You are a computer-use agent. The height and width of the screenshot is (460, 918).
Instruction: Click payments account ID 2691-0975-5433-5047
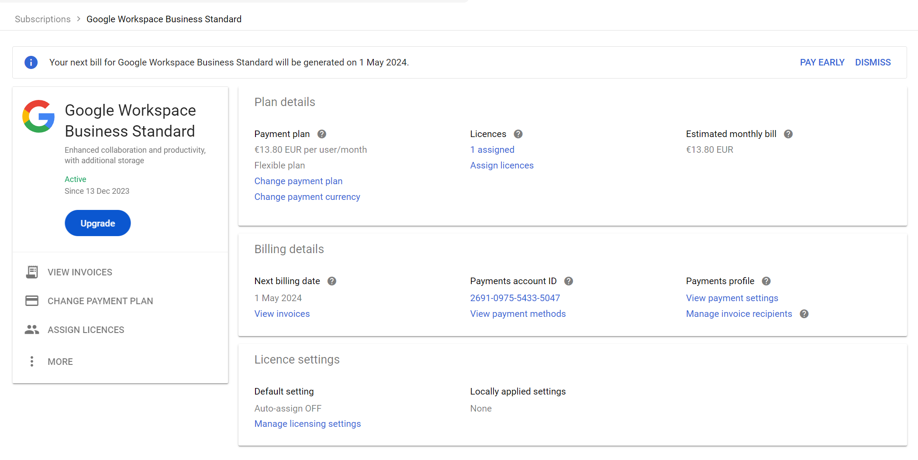coord(515,298)
